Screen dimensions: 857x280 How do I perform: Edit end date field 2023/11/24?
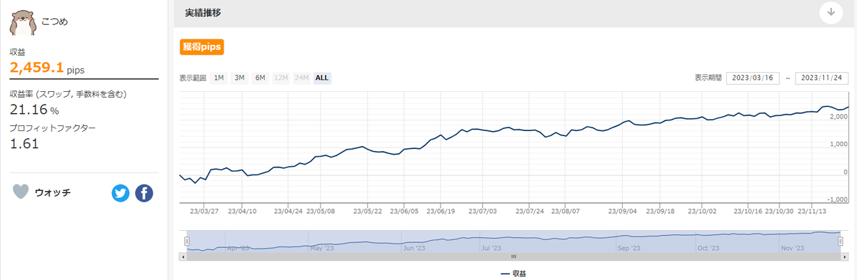821,78
